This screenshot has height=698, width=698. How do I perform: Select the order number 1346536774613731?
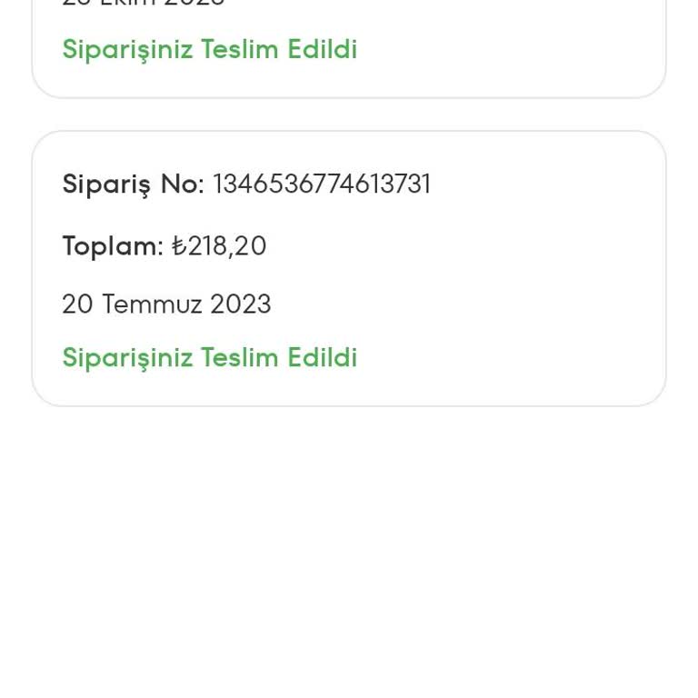322,184
